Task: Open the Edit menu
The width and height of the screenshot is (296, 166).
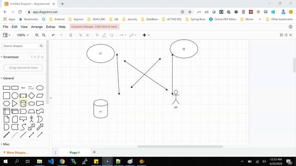Action: click(x=14, y=27)
